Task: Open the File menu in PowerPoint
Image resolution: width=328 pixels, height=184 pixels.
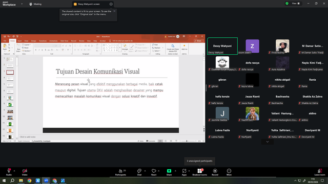Action: pyautogui.click(x=5, y=41)
